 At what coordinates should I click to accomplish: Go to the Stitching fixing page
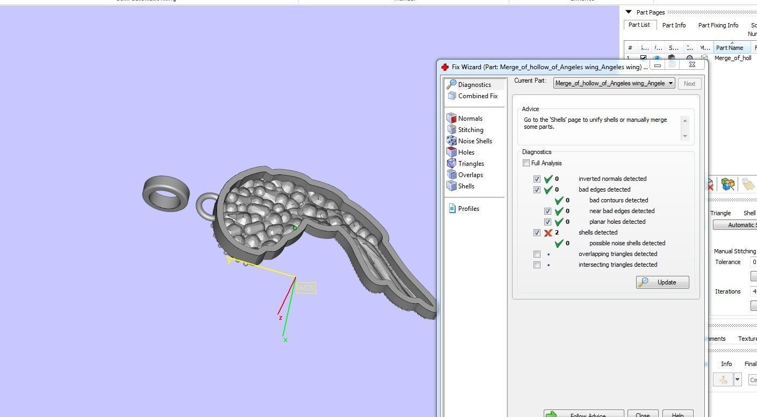point(465,130)
